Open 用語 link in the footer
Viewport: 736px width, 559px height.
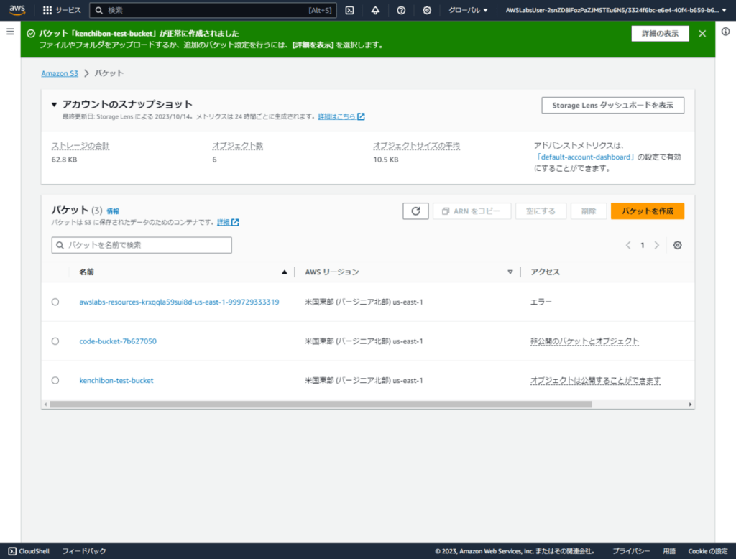click(x=669, y=551)
